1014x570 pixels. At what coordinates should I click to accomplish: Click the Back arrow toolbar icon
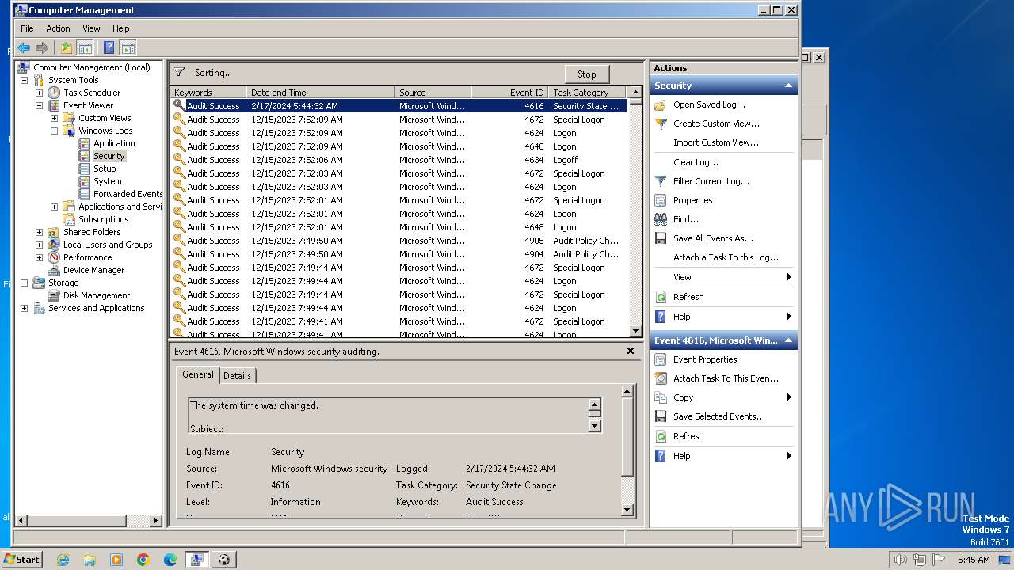(x=24, y=47)
